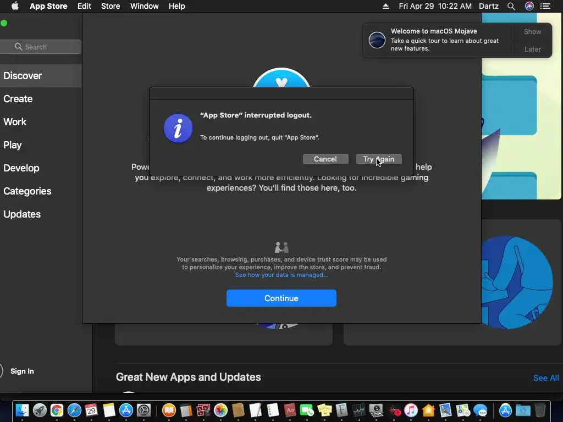The height and width of the screenshot is (422, 563).
Task: Open the Maps icon in dock
Action: [463, 410]
